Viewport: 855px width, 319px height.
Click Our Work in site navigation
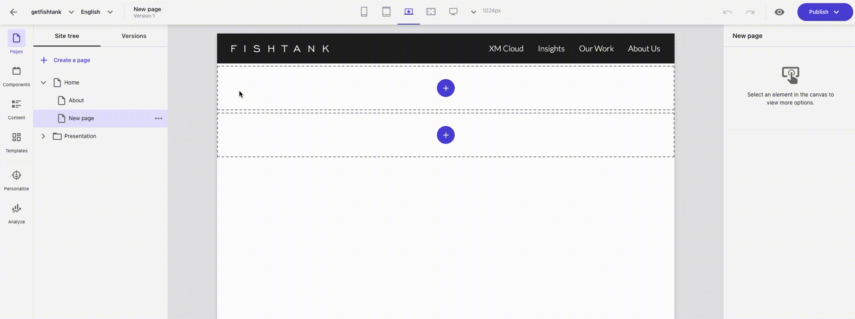click(x=596, y=49)
